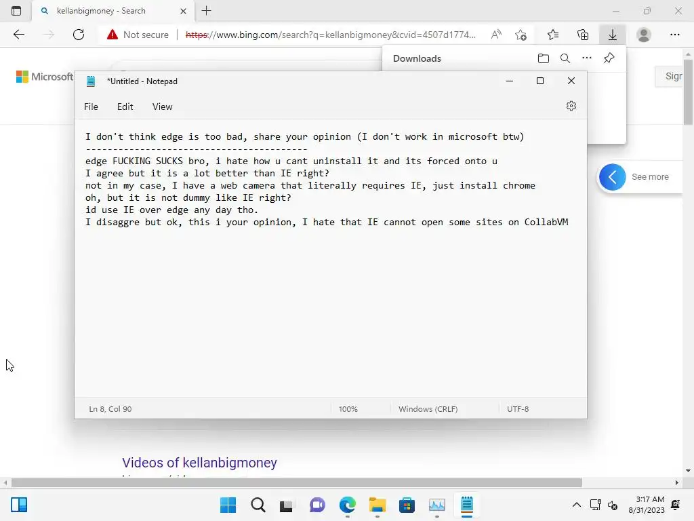The width and height of the screenshot is (694, 521).
Task: Click the muted volume tray icon
Action: [613, 505]
